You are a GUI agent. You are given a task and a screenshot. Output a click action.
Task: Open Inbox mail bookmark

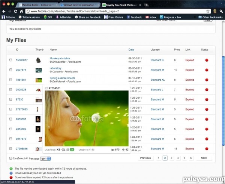point(151,17)
